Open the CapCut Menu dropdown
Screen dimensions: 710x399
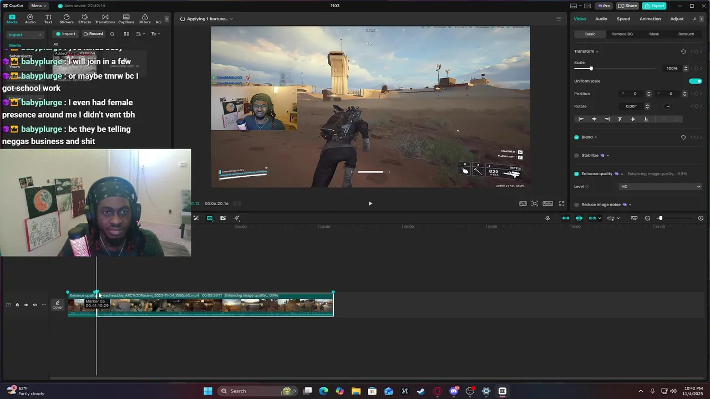[38, 6]
